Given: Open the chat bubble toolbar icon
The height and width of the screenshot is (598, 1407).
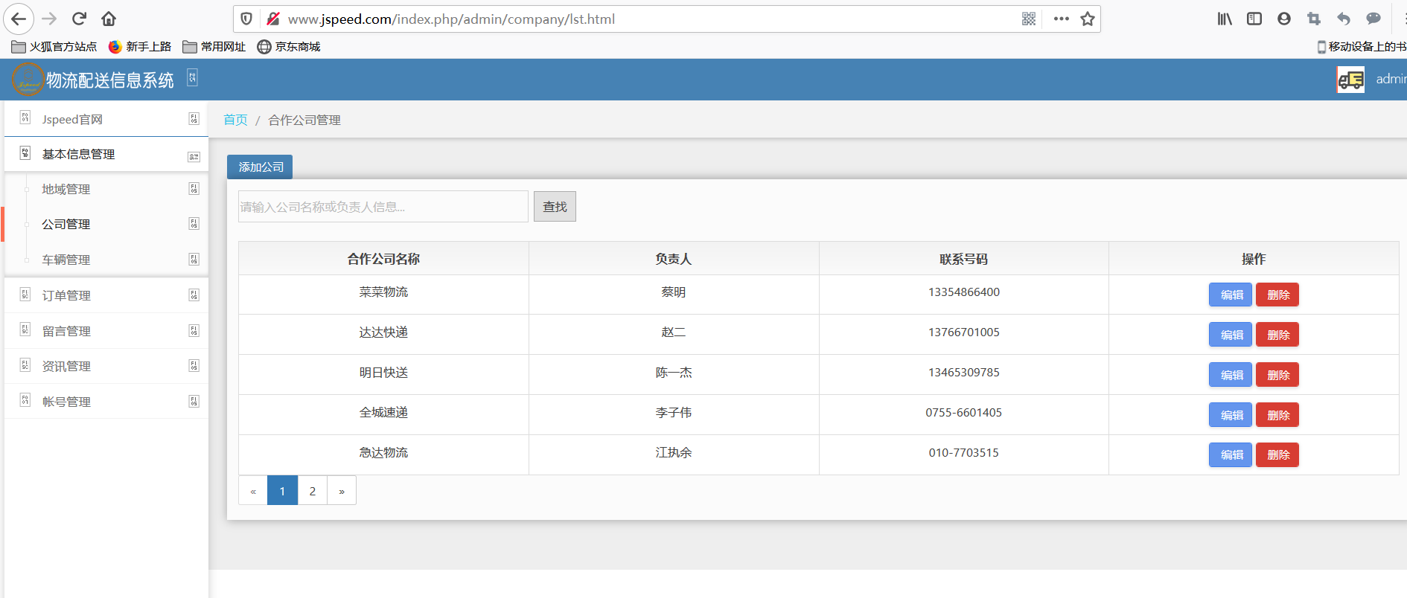Looking at the screenshot, I should tap(1373, 19).
